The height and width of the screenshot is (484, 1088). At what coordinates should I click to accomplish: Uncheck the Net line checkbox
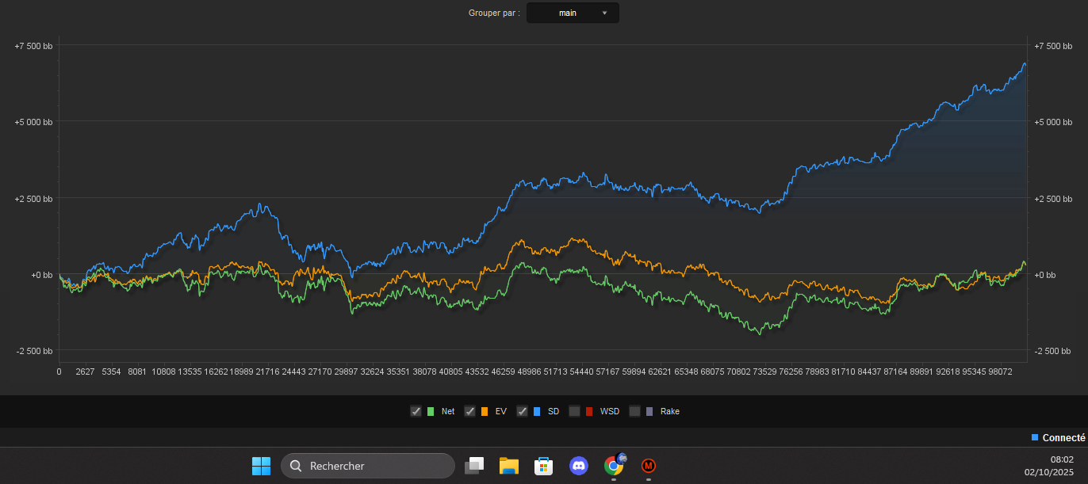(416, 411)
